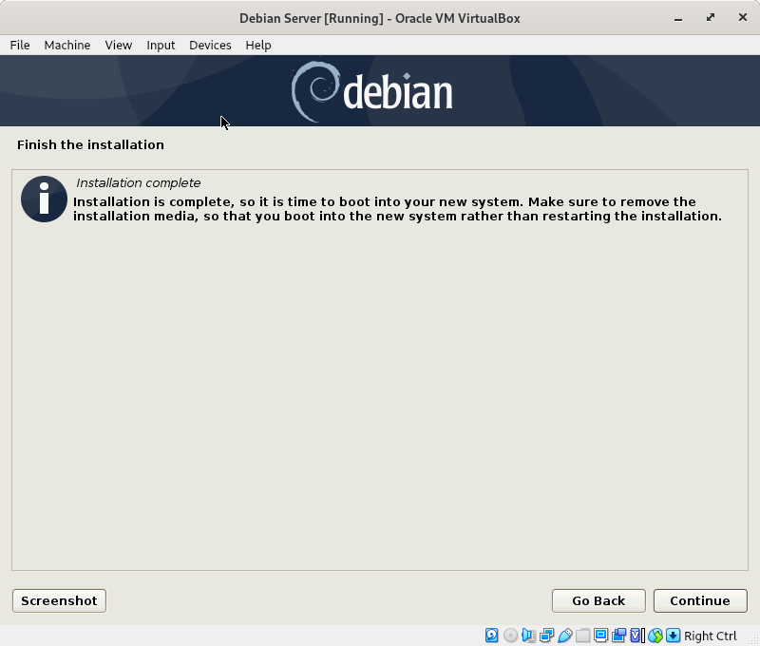The height and width of the screenshot is (646, 760).
Task: Click the 'Installation complete' heading text
Action: [139, 183]
